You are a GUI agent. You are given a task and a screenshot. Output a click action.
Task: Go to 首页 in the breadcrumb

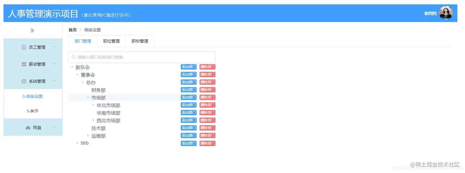[73, 30]
